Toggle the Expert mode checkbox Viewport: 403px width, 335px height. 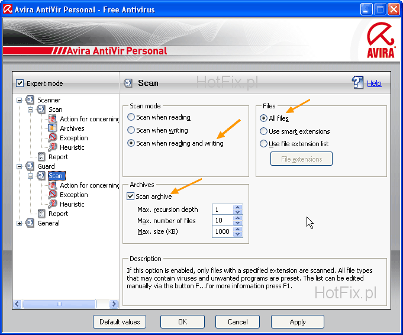(x=20, y=83)
